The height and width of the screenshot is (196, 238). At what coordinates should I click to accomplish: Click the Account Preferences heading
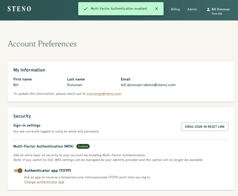pos(42,44)
